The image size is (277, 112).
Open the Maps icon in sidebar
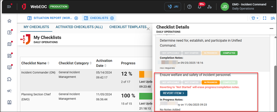[x=9, y=44]
